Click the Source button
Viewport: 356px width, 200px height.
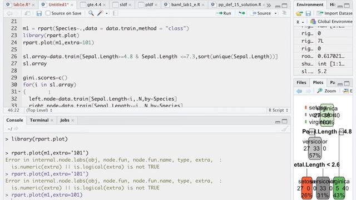(x=261, y=13)
